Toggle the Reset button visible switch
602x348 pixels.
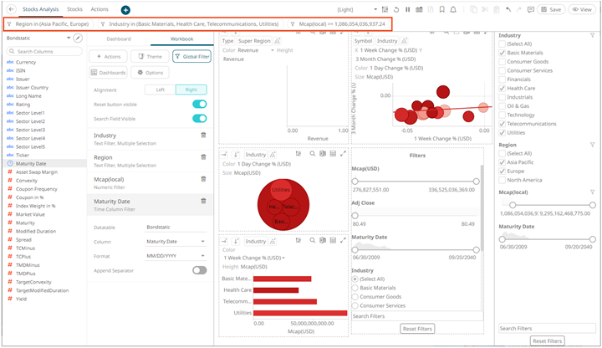(x=199, y=105)
